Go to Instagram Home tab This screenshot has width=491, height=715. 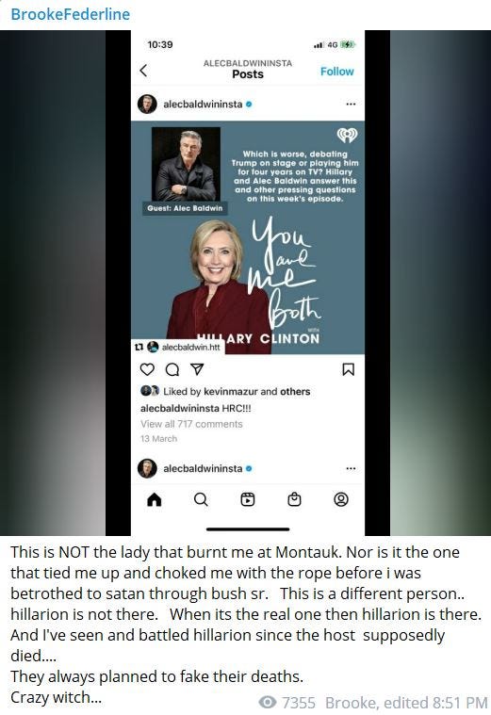click(x=155, y=500)
